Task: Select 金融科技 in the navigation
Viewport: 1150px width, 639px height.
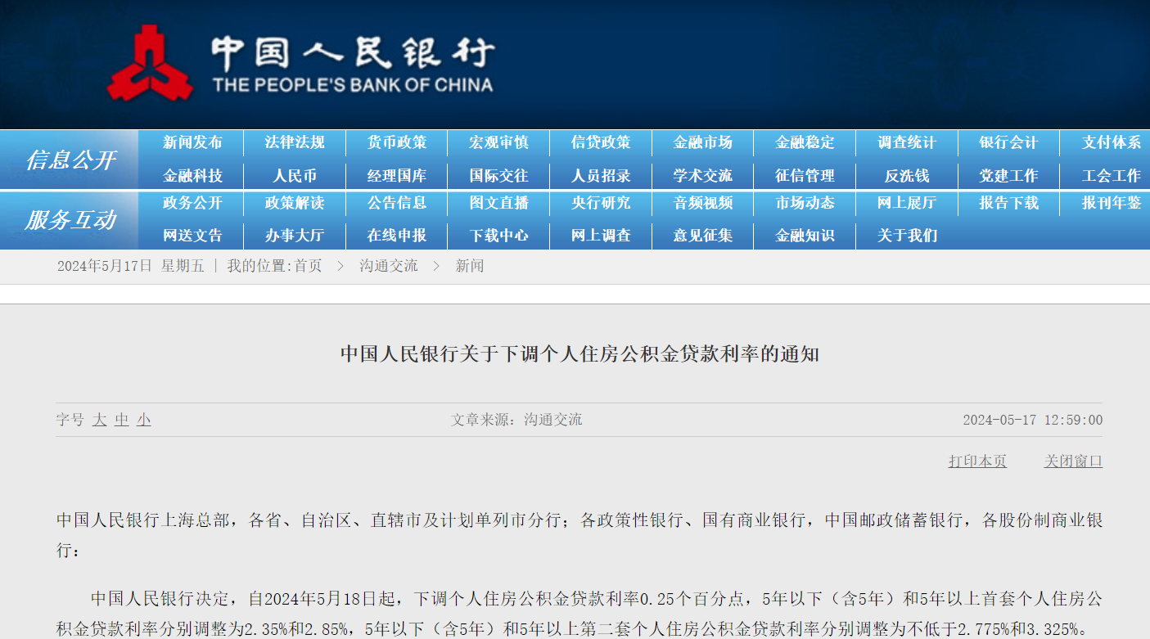Action: pyautogui.click(x=192, y=176)
